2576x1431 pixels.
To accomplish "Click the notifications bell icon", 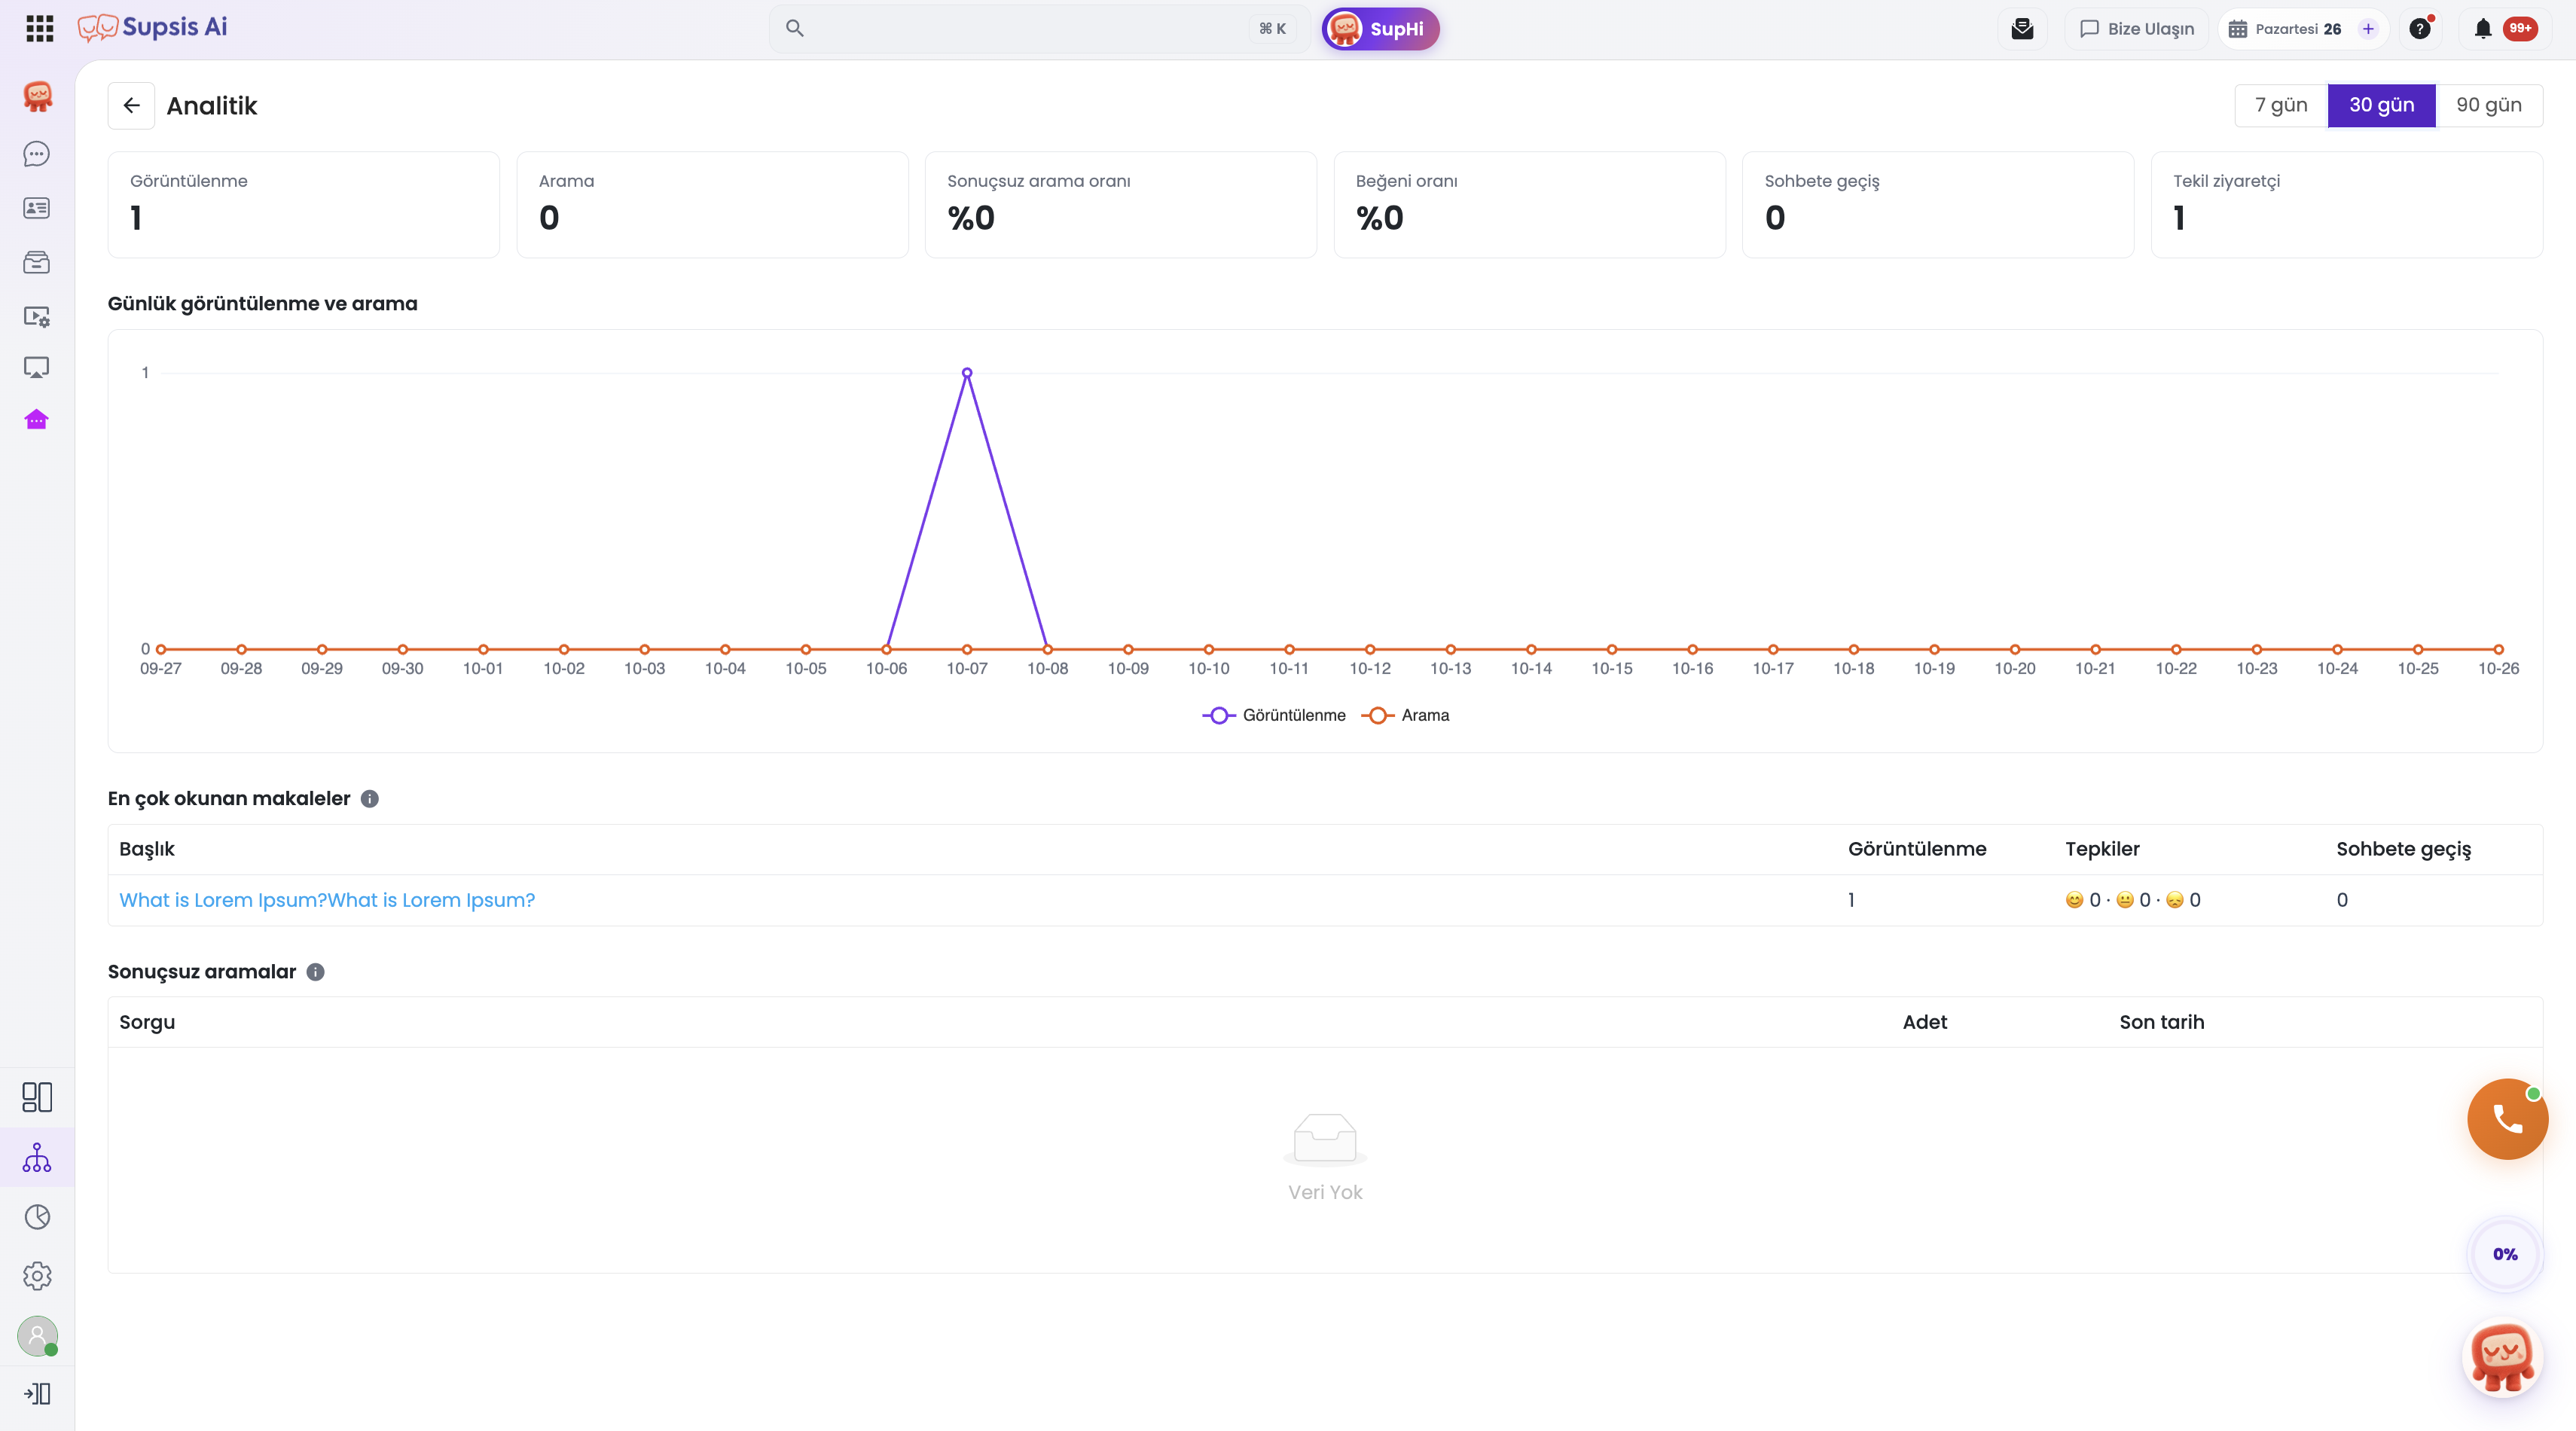I will (x=2482, y=29).
